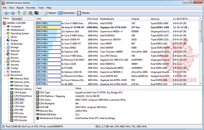
Task: Open benchmark Parameters
Action: coord(66,13)
